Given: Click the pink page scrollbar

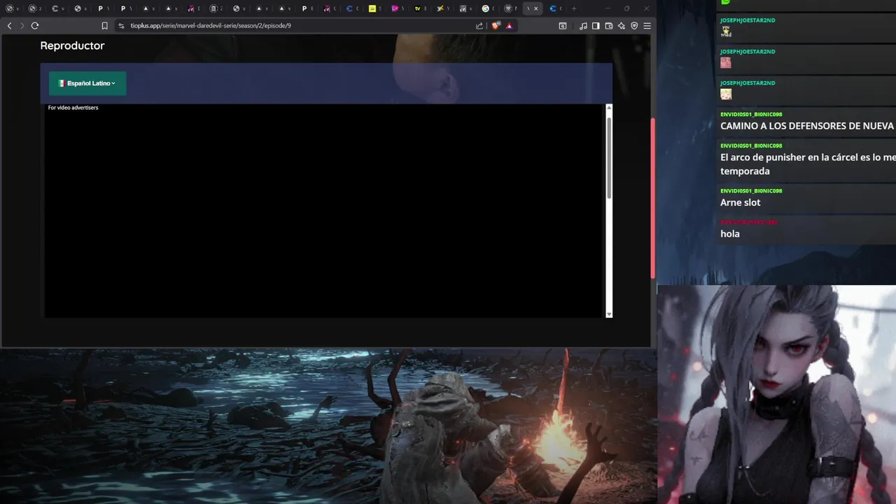Looking at the screenshot, I should 653,198.
